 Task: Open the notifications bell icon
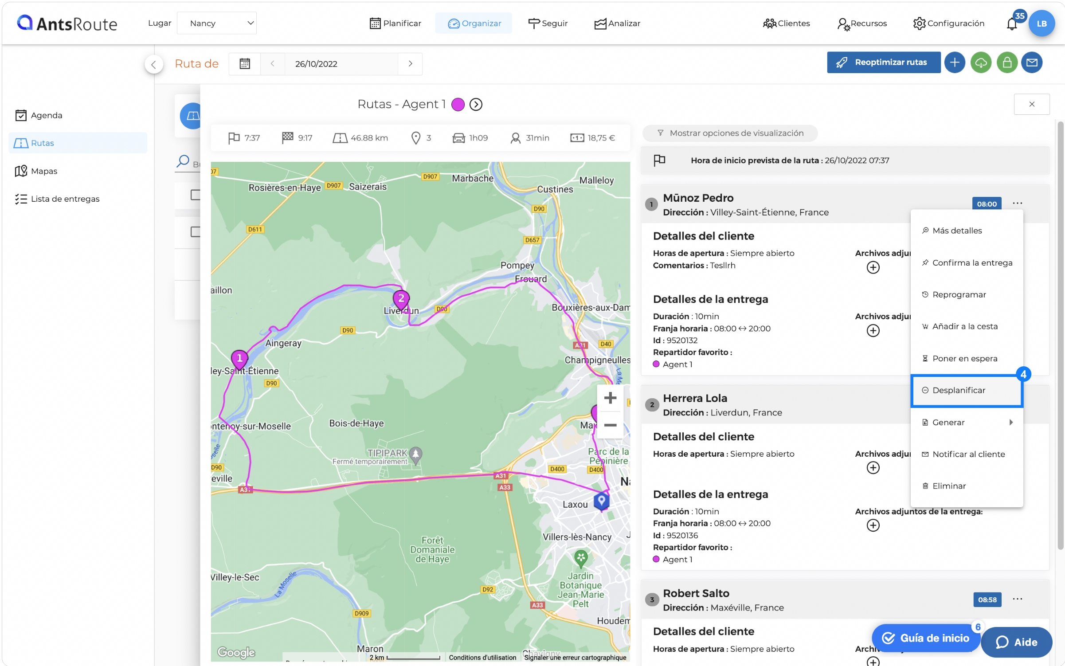[1011, 24]
